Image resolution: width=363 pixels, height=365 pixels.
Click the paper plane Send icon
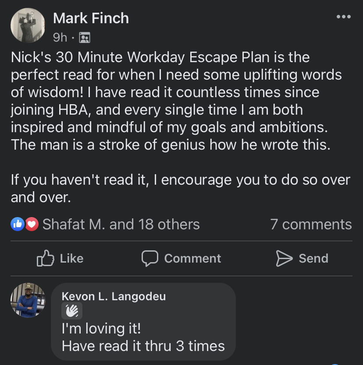click(x=284, y=259)
